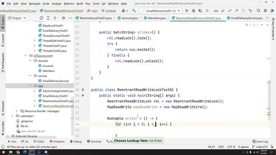Open Project panel options gear
Viewport: 276px width, 155px height.
coord(63,18)
